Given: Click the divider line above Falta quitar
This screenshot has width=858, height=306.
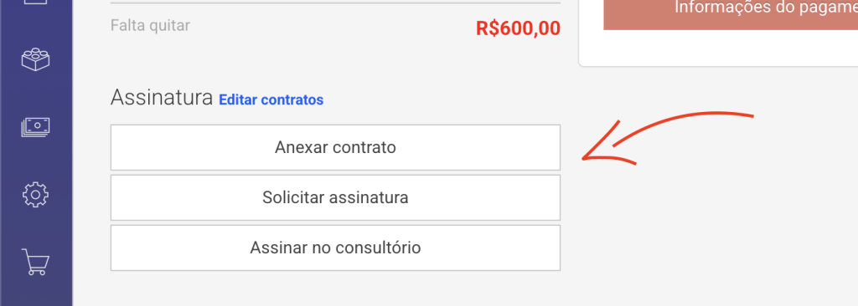Looking at the screenshot, I should point(335,3).
